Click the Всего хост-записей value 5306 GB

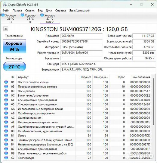coord(144,41)
